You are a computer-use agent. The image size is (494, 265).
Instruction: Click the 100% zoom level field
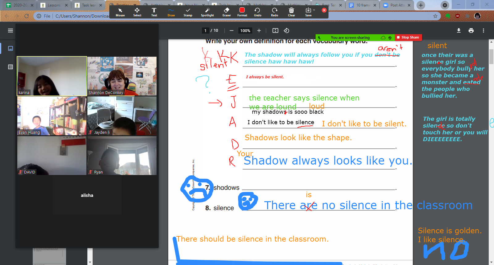pos(245,31)
